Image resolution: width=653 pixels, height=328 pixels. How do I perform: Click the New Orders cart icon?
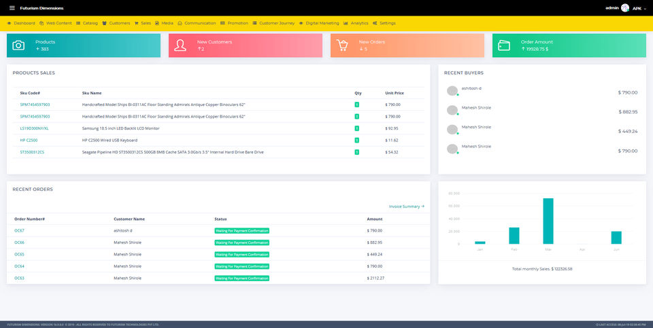342,45
